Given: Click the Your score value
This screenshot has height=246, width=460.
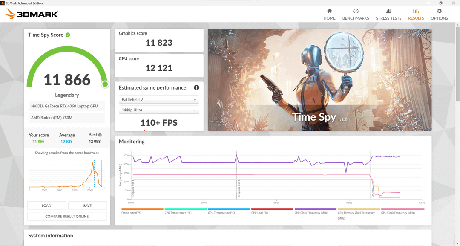Looking at the screenshot, I should [38, 142].
